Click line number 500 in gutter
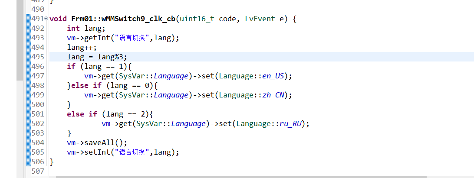474x178 pixels. point(38,104)
